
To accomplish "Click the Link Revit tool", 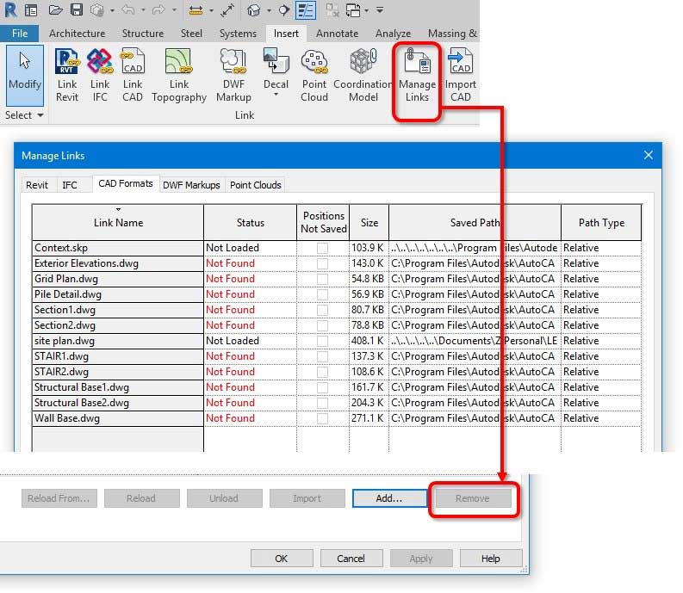I will (66, 76).
